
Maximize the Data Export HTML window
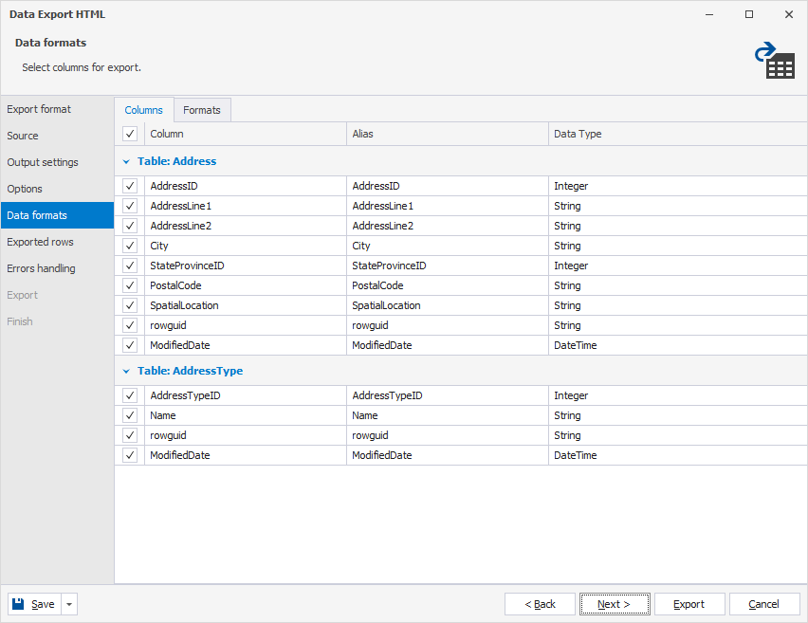pyautogui.click(x=749, y=14)
